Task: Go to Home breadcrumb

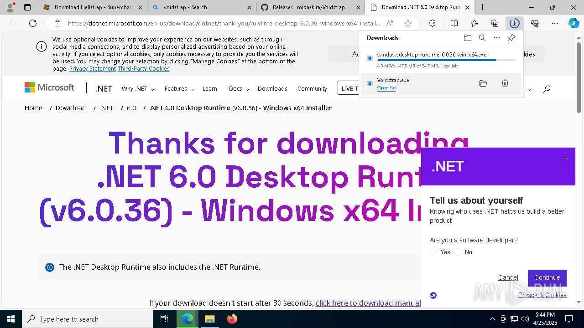Action: (33, 108)
